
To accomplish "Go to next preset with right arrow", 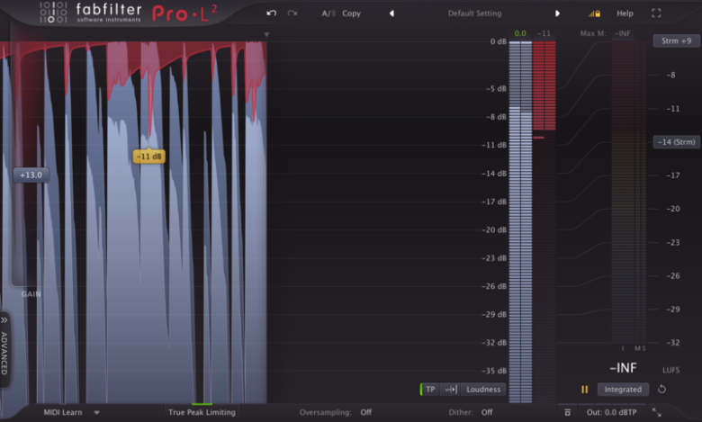I will (557, 13).
